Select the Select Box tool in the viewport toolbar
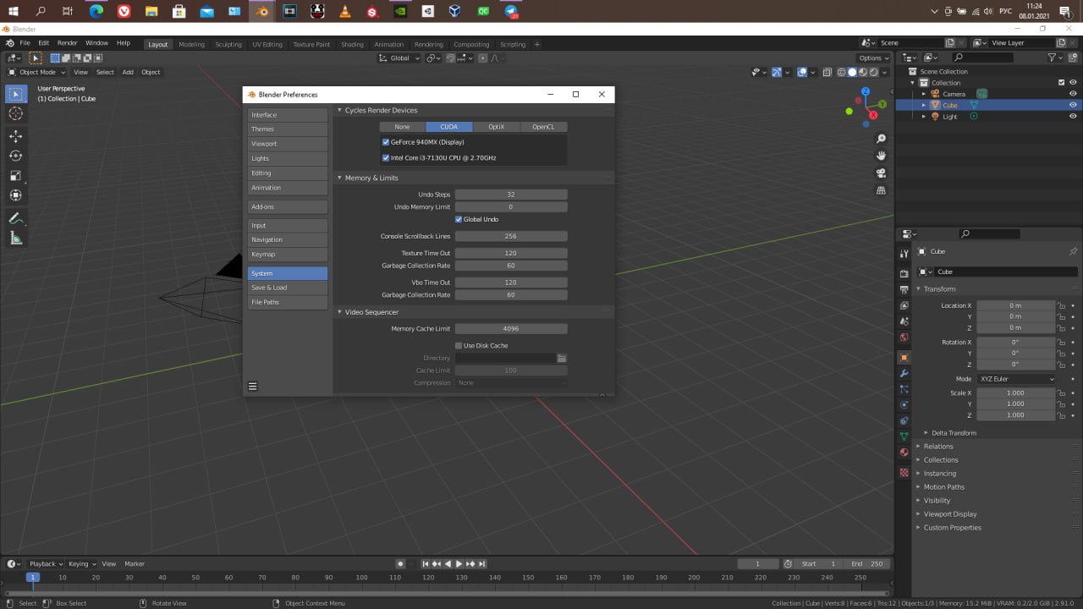 coord(15,94)
